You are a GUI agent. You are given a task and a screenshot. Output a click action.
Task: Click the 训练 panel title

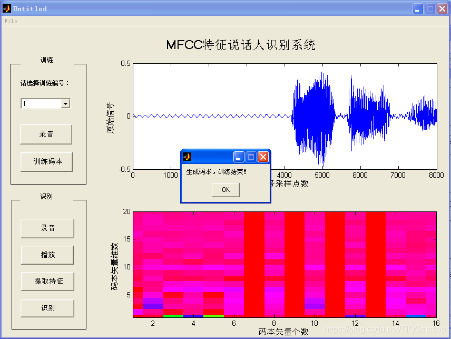click(x=46, y=60)
